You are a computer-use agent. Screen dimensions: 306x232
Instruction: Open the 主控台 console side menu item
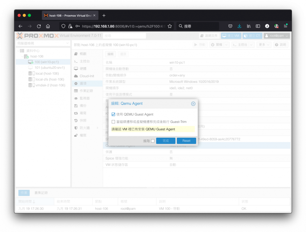coord(87,61)
